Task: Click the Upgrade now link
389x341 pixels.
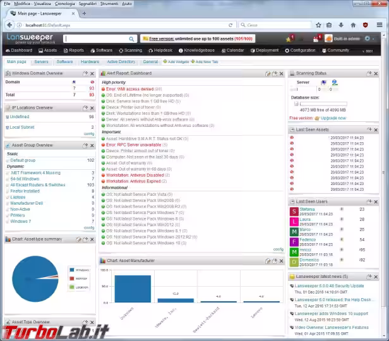Action: [333, 118]
